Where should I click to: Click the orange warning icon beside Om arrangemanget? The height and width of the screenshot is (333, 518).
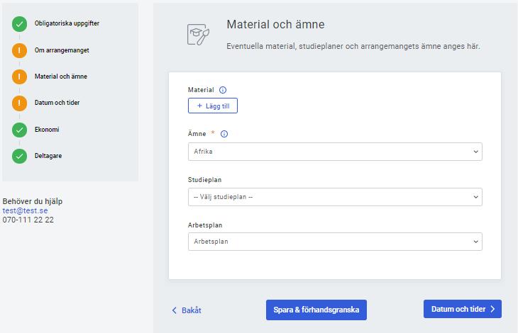coord(19,50)
